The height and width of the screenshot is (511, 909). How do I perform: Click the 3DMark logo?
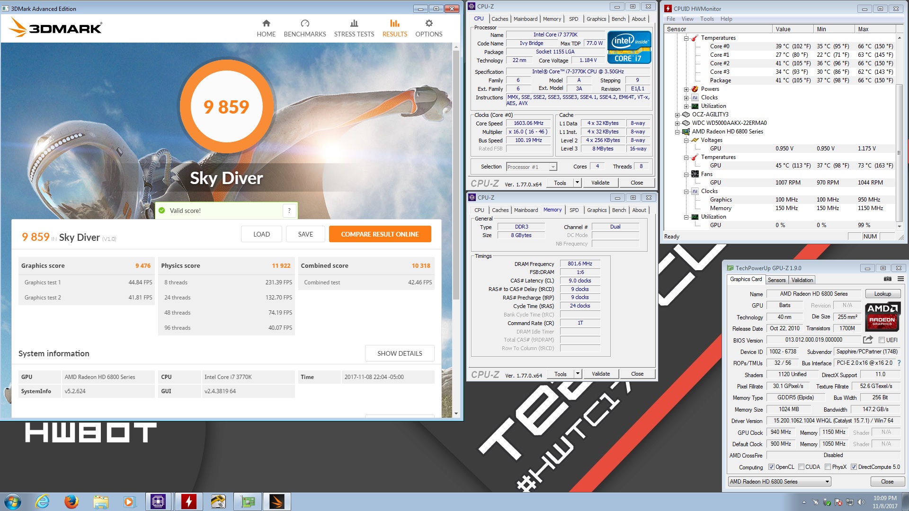coord(55,27)
